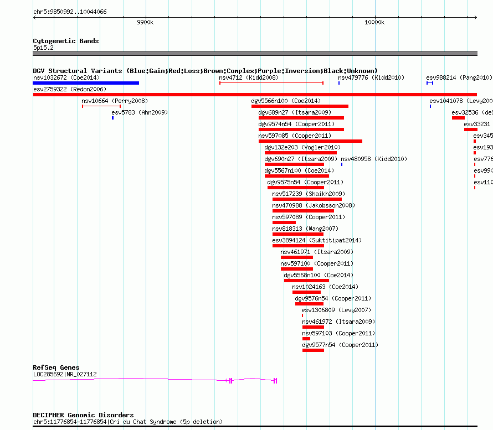Screen dimensions: 493x430
Task: Click esv5783 (Ahn2009) variant
Action: [140, 112]
